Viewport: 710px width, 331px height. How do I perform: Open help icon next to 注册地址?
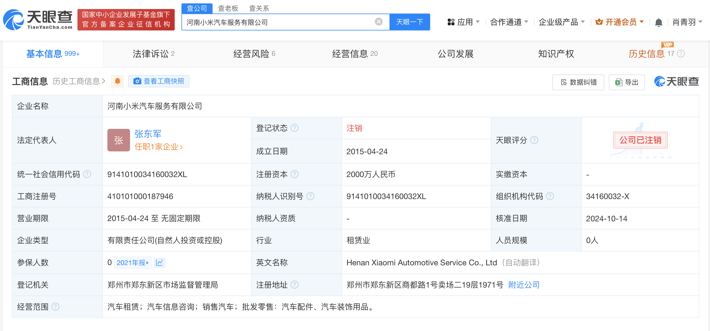tap(295, 285)
